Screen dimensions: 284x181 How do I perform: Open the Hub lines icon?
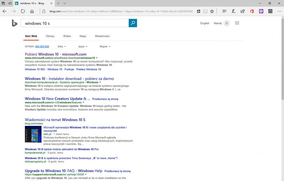coord(224,11)
